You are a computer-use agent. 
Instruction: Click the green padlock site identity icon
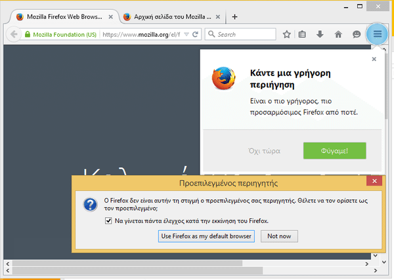click(x=28, y=34)
